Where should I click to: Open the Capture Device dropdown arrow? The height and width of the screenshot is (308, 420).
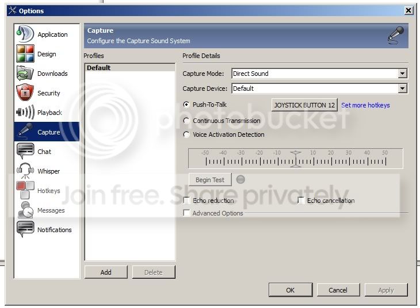(402, 88)
